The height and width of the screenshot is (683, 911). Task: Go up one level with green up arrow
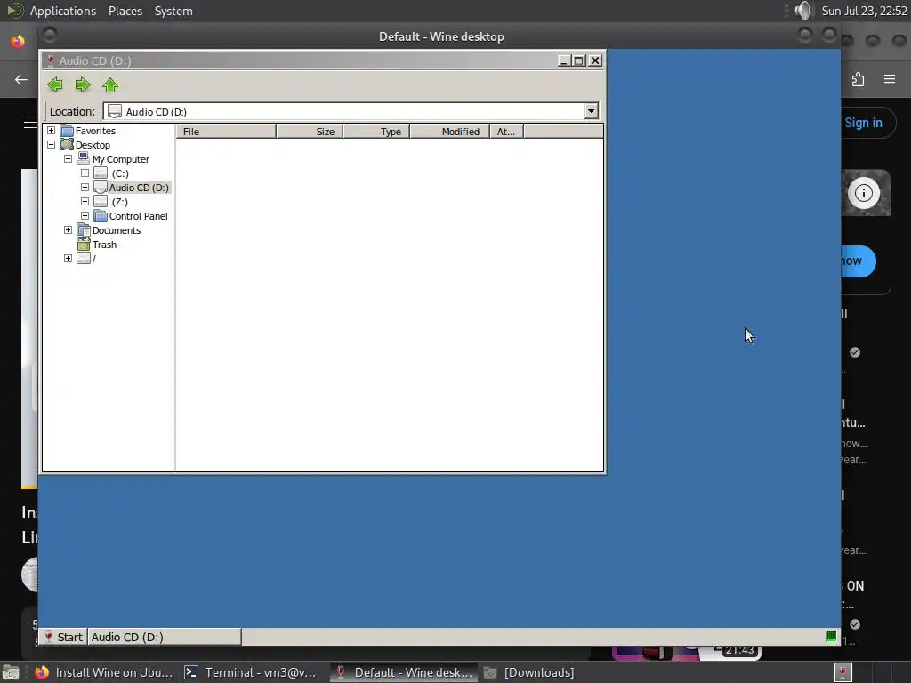tap(110, 84)
